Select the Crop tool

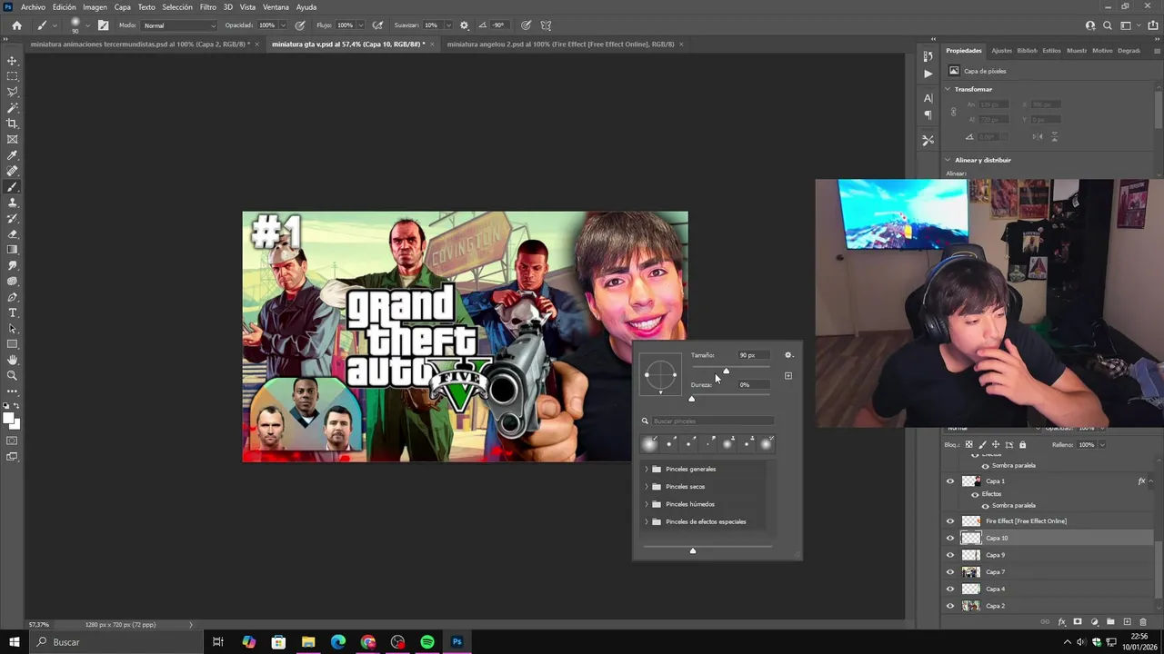pyautogui.click(x=13, y=124)
